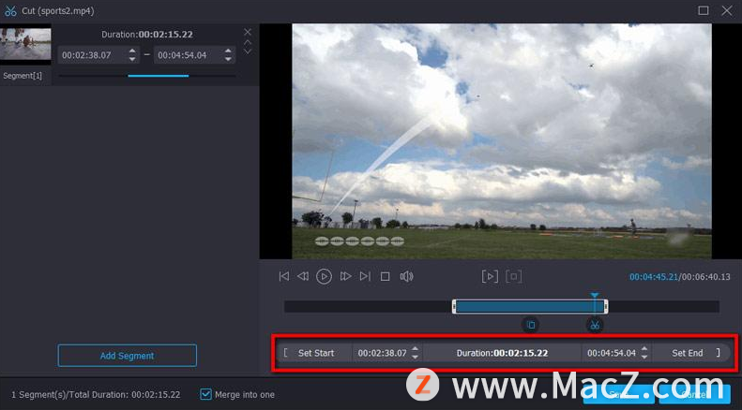Close the Cut window
This screenshot has height=410, width=742.
tap(727, 10)
